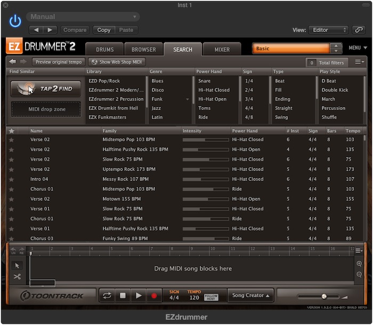Switch to the BROWSER tab
The width and height of the screenshot is (373, 325).
(x=143, y=50)
